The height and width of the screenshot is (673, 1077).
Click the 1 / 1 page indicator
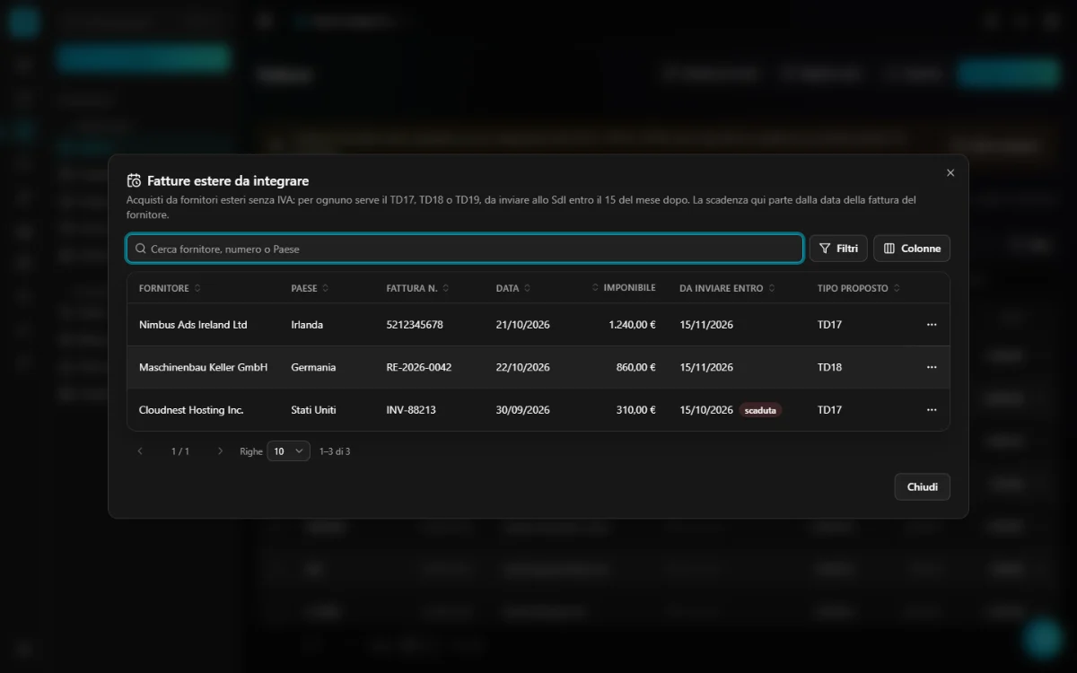click(x=180, y=451)
